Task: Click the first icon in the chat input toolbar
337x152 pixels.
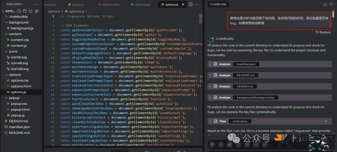Action: pyautogui.click(x=212, y=145)
